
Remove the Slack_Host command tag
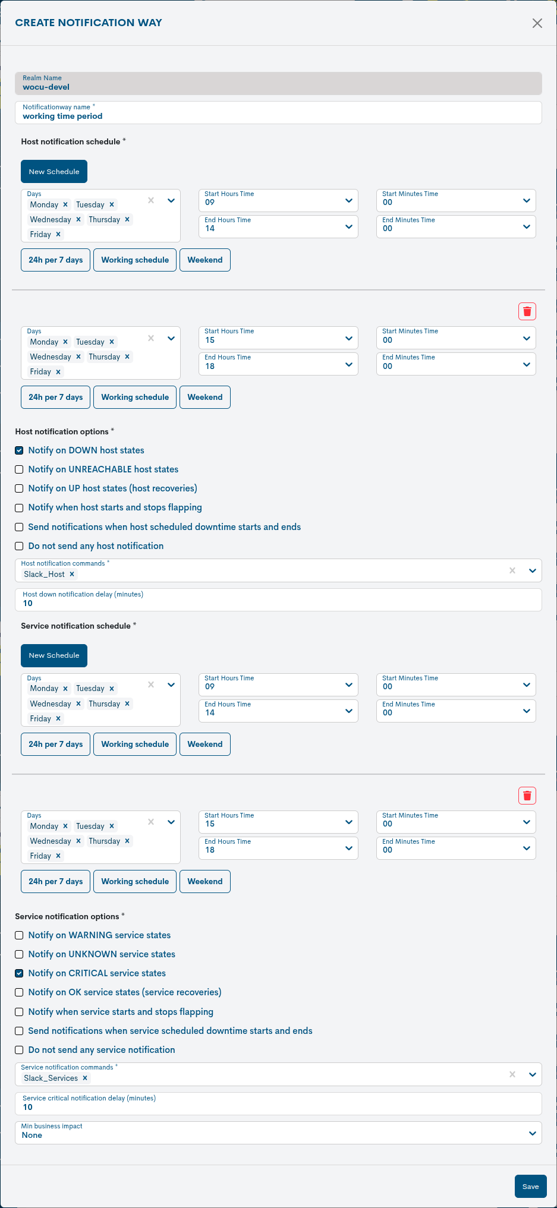(x=72, y=574)
